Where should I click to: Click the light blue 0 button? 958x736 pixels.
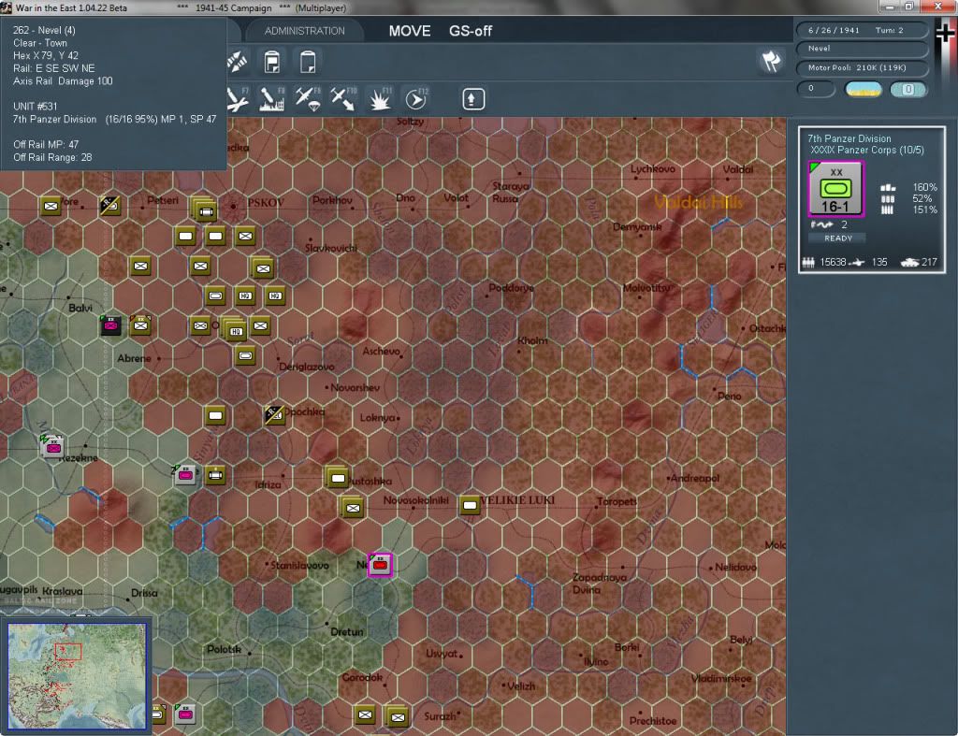click(x=908, y=90)
